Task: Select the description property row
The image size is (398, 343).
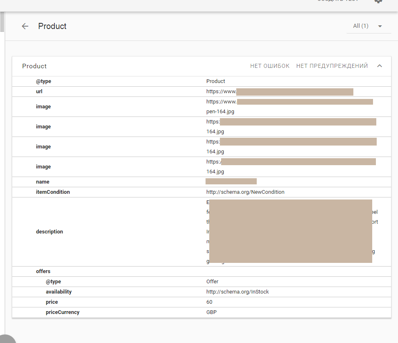Action: coord(50,232)
